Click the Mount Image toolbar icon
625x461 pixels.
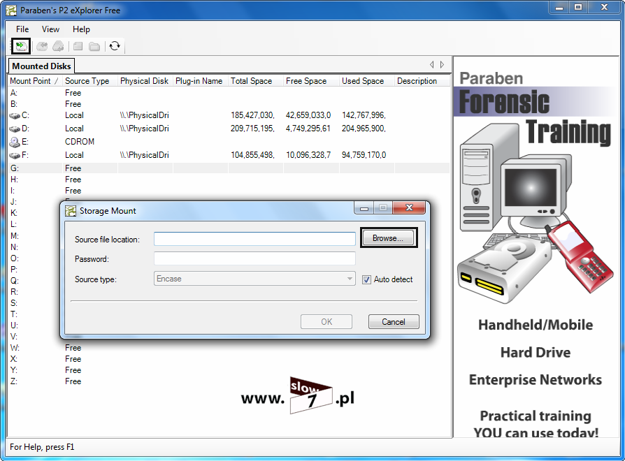tap(21, 46)
